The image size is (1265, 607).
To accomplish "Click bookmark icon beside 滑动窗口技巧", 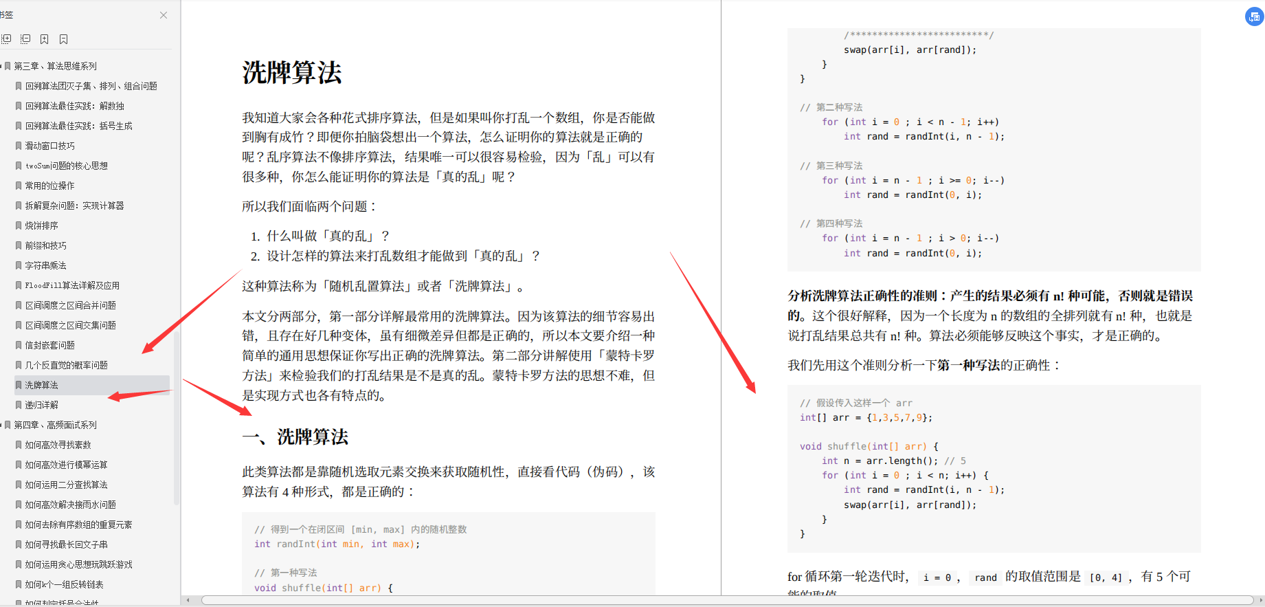I will 19,146.
